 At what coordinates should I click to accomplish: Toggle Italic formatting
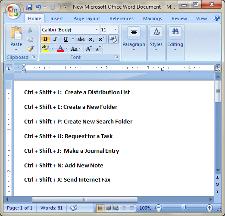55,39
